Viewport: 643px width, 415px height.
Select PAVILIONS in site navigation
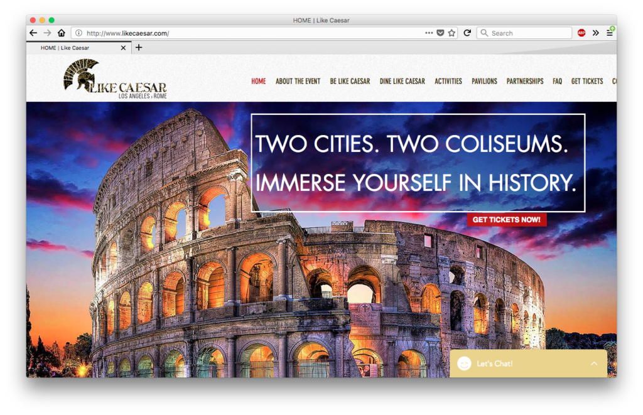click(x=484, y=81)
